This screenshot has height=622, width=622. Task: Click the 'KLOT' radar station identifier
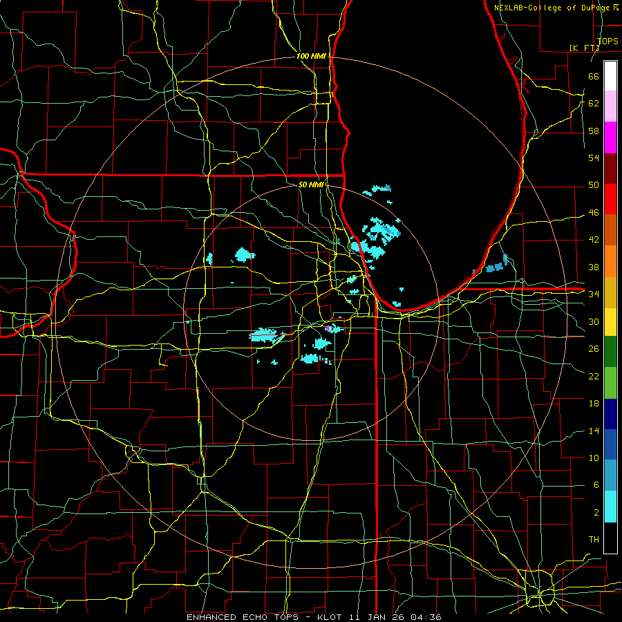[x=331, y=617]
